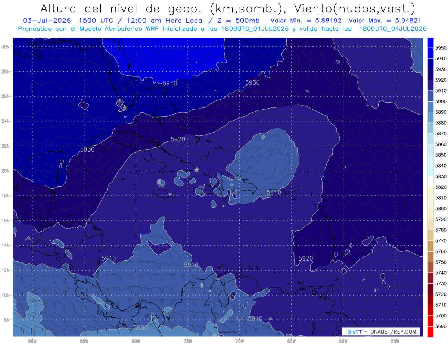Click the 65W longitude axis label
Image resolution: width=448 pixels, height=346 pixels.
coord(292,341)
